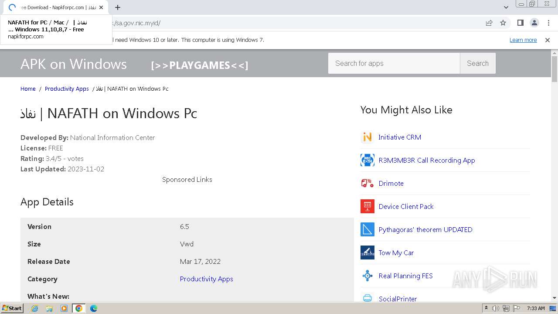Share this page from address bar
The image size is (558, 314).
489,23
